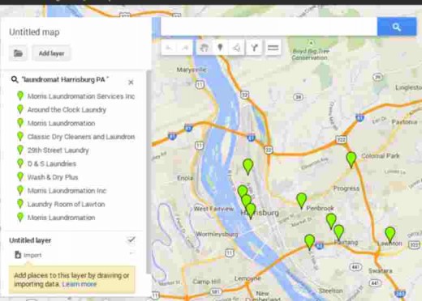Click pin icon beside D & S Laundries
This screenshot has height=301, width=422.
pos(20,163)
